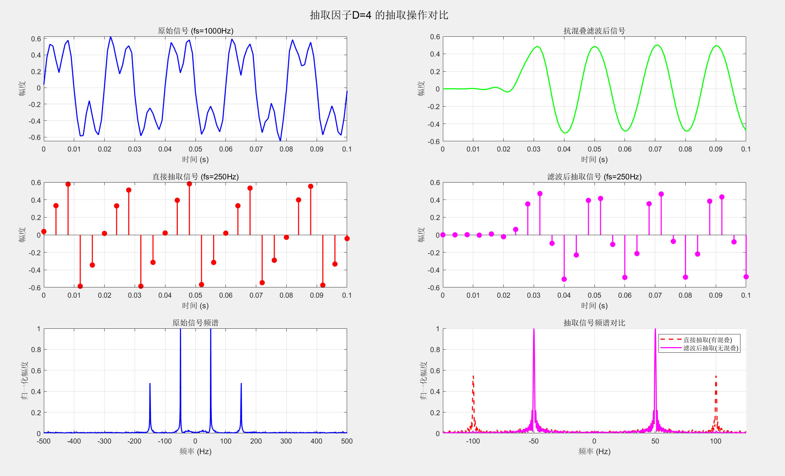Select the '原始信号频谱' subplot title
The height and width of the screenshot is (476, 785).
click(x=195, y=323)
